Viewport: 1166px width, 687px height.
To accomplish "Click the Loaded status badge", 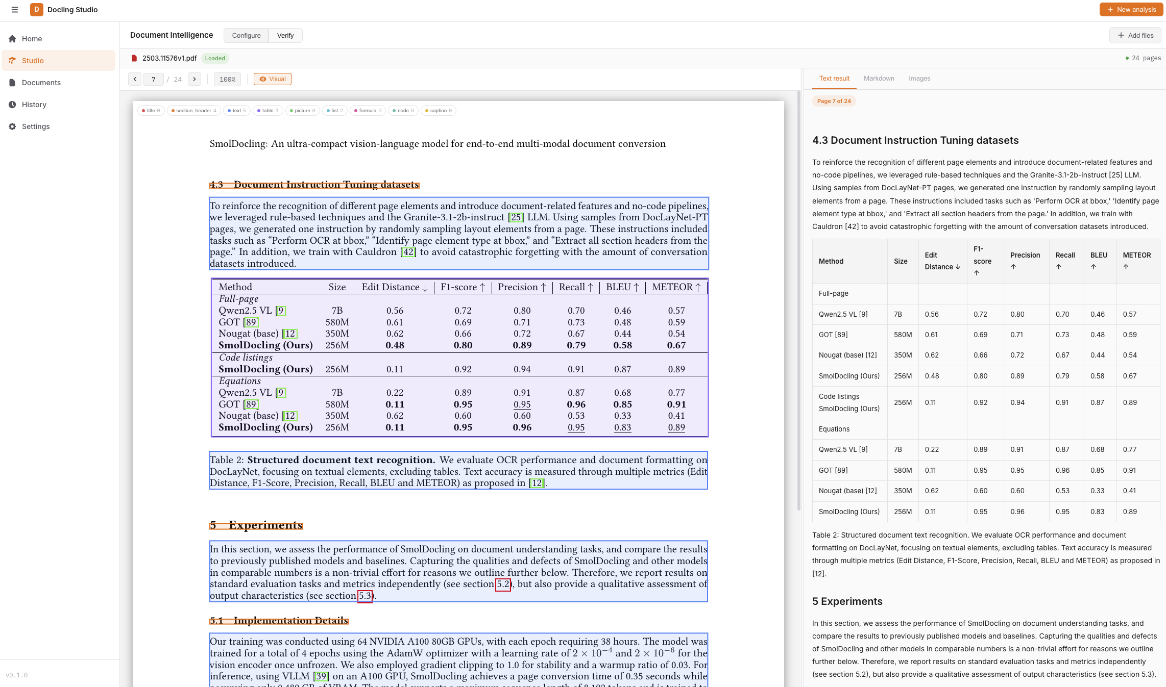I will pos(215,58).
